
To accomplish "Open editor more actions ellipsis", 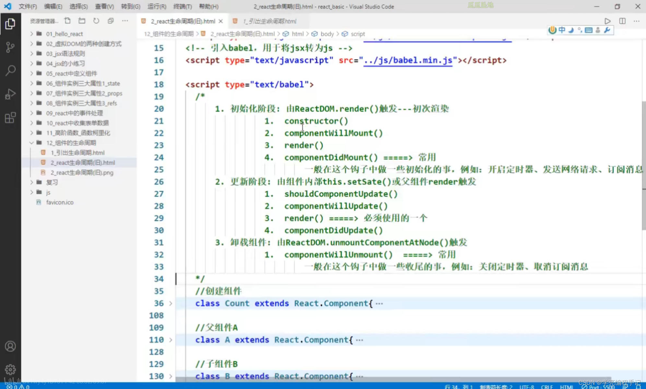I will 637,21.
